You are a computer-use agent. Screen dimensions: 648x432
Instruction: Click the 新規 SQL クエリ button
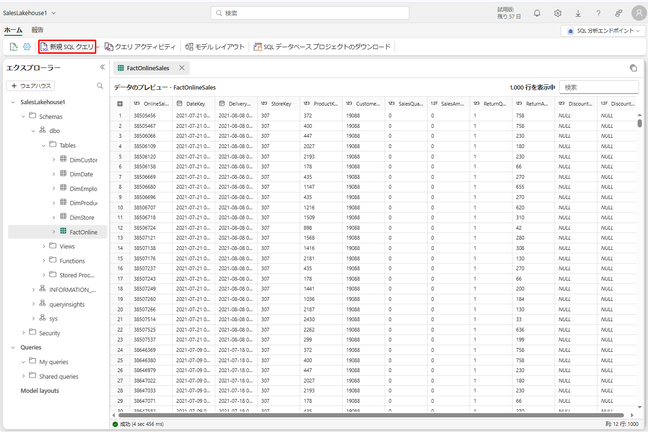click(67, 47)
